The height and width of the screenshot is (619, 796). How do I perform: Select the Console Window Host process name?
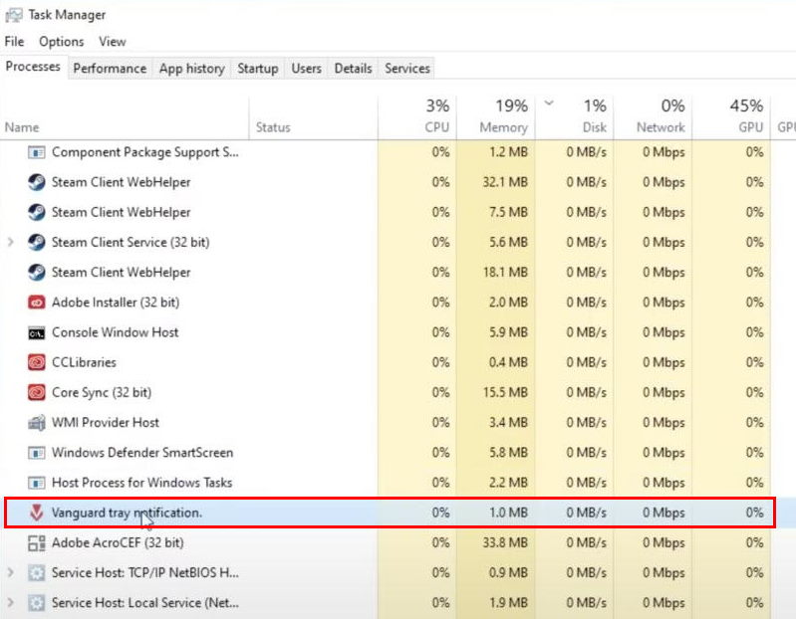[x=116, y=332]
